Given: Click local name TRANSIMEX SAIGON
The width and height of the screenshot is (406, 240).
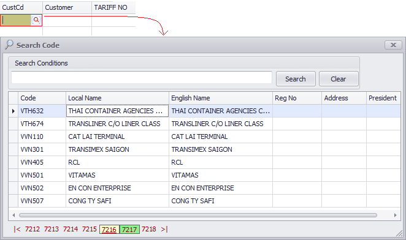Looking at the screenshot, I should click(117, 149).
